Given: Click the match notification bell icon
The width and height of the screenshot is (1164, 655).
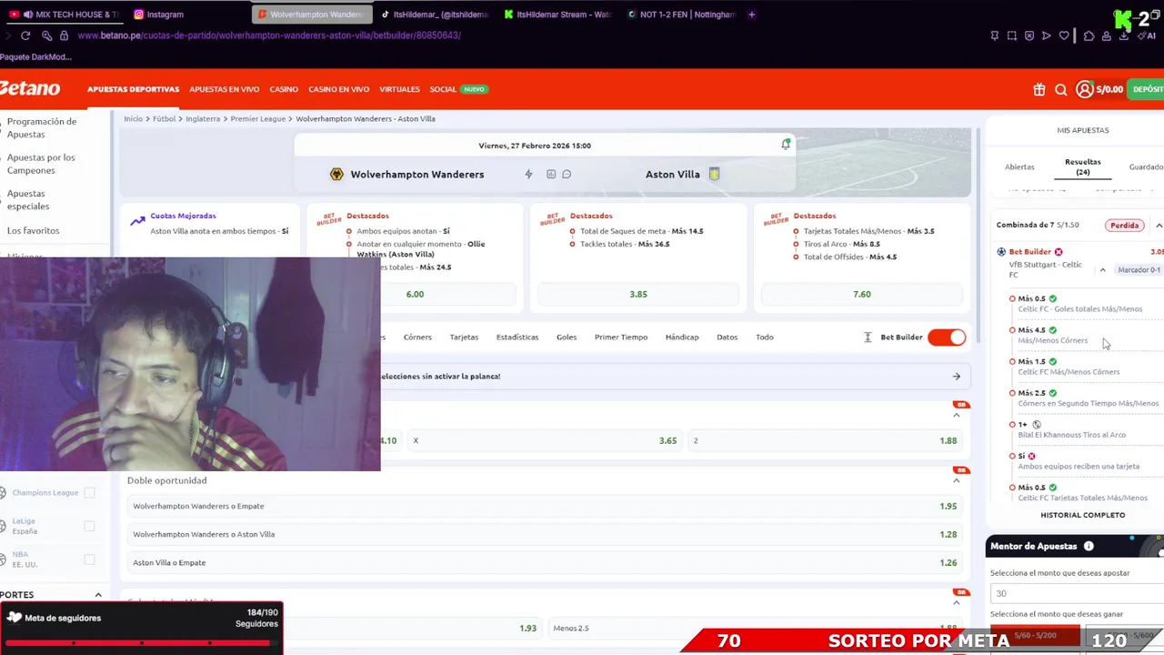Looking at the screenshot, I should point(786,144).
